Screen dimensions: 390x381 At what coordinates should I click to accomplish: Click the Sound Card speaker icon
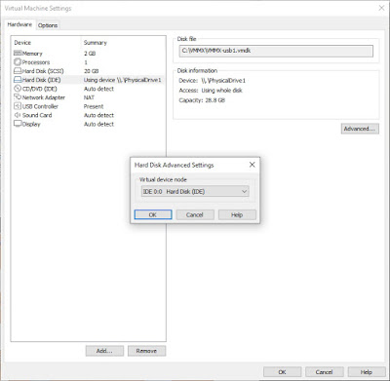[x=18, y=115]
